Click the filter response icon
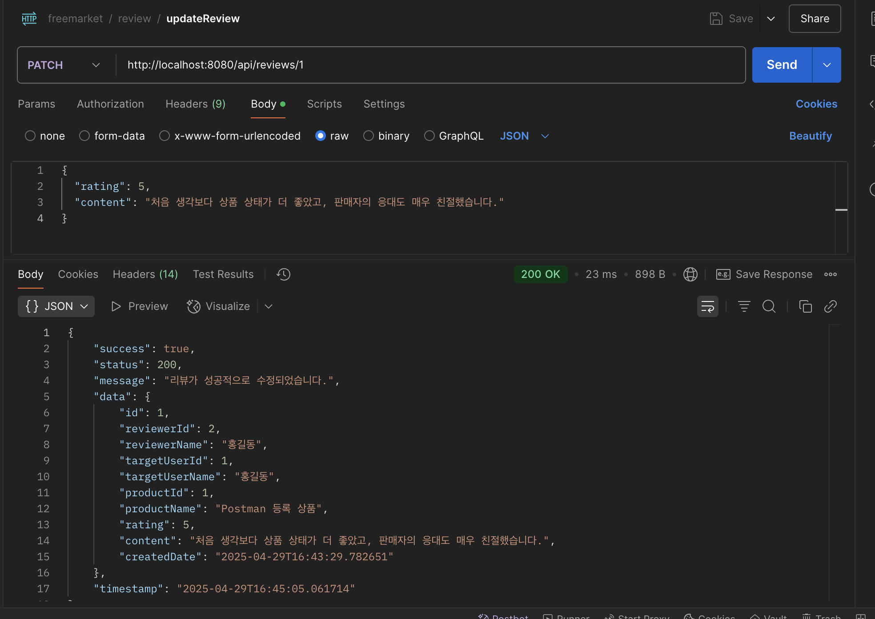This screenshot has height=619, width=875. click(744, 306)
